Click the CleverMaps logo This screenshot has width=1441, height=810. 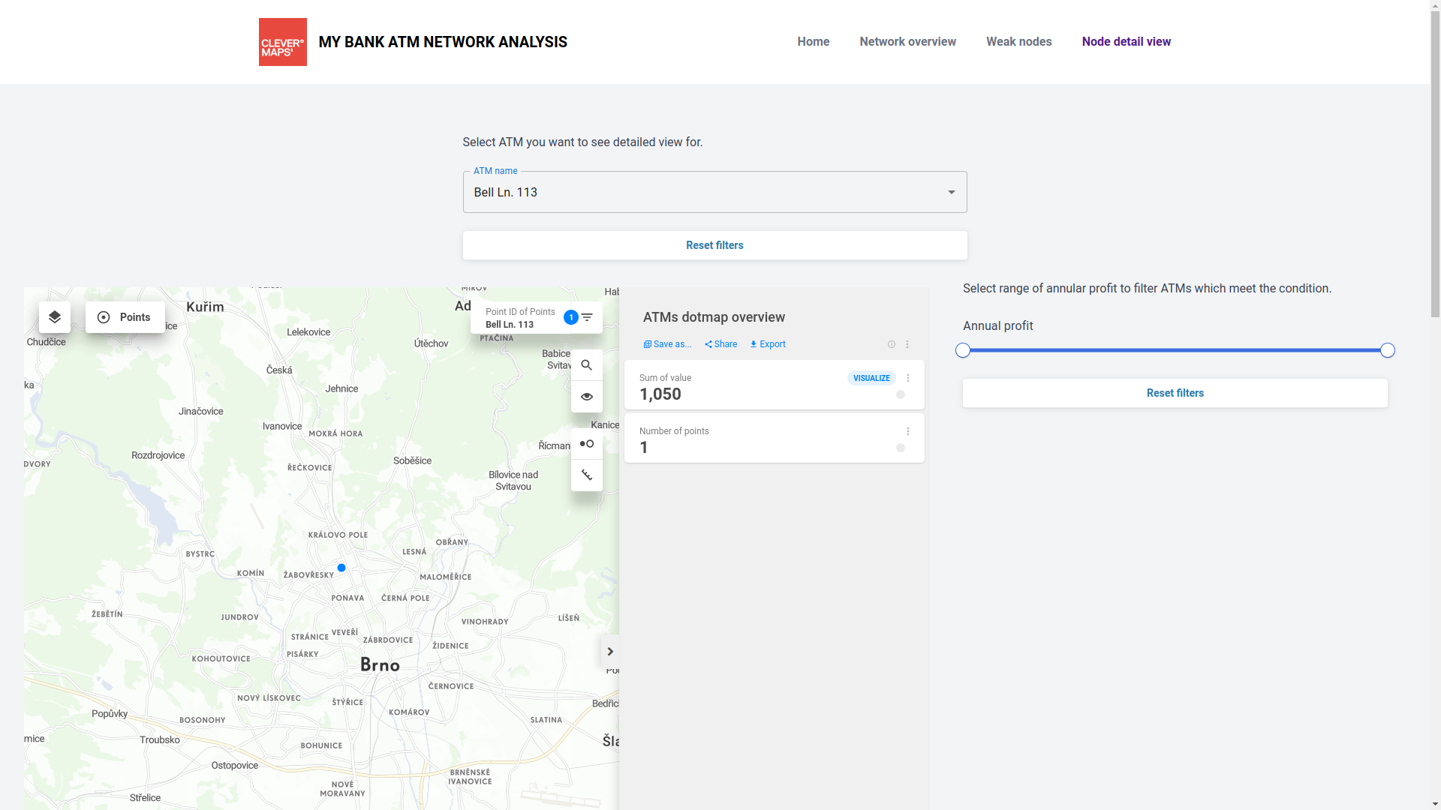click(283, 42)
